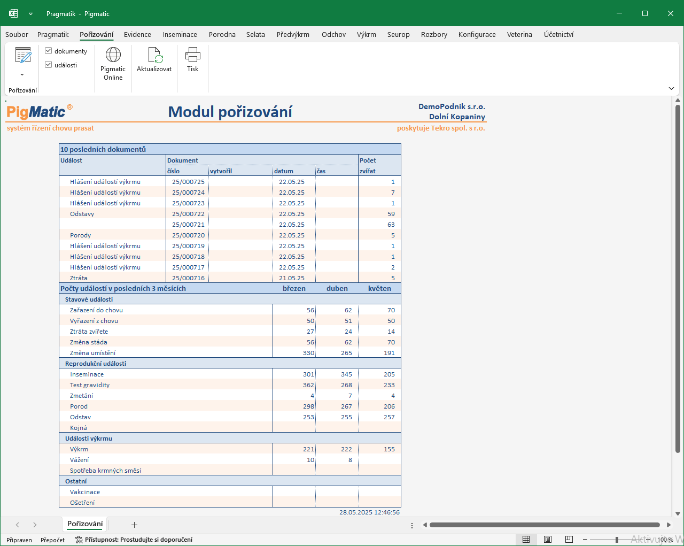This screenshot has width=684, height=546.
Task: Click the Vakcinace row label
Action: pyautogui.click(x=85, y=492)
